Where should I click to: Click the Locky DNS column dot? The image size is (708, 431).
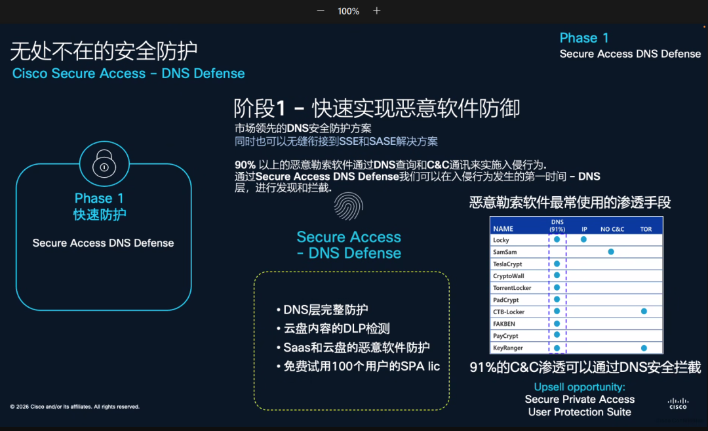557,239
